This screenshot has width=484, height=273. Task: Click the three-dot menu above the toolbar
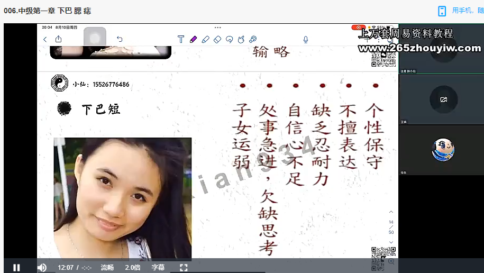tap(217, 28)
